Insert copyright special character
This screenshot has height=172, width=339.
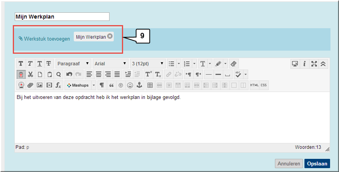tap(121, 85)
